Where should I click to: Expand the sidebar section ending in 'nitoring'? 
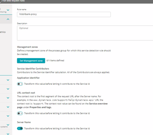pos(8,10)
